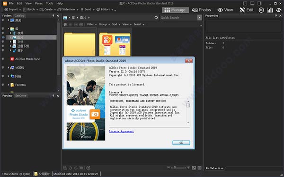Image resolution: width=284 pixels, height=177 pixels.
Task: Open the Group dropdown
Action: tap(104, 25)
